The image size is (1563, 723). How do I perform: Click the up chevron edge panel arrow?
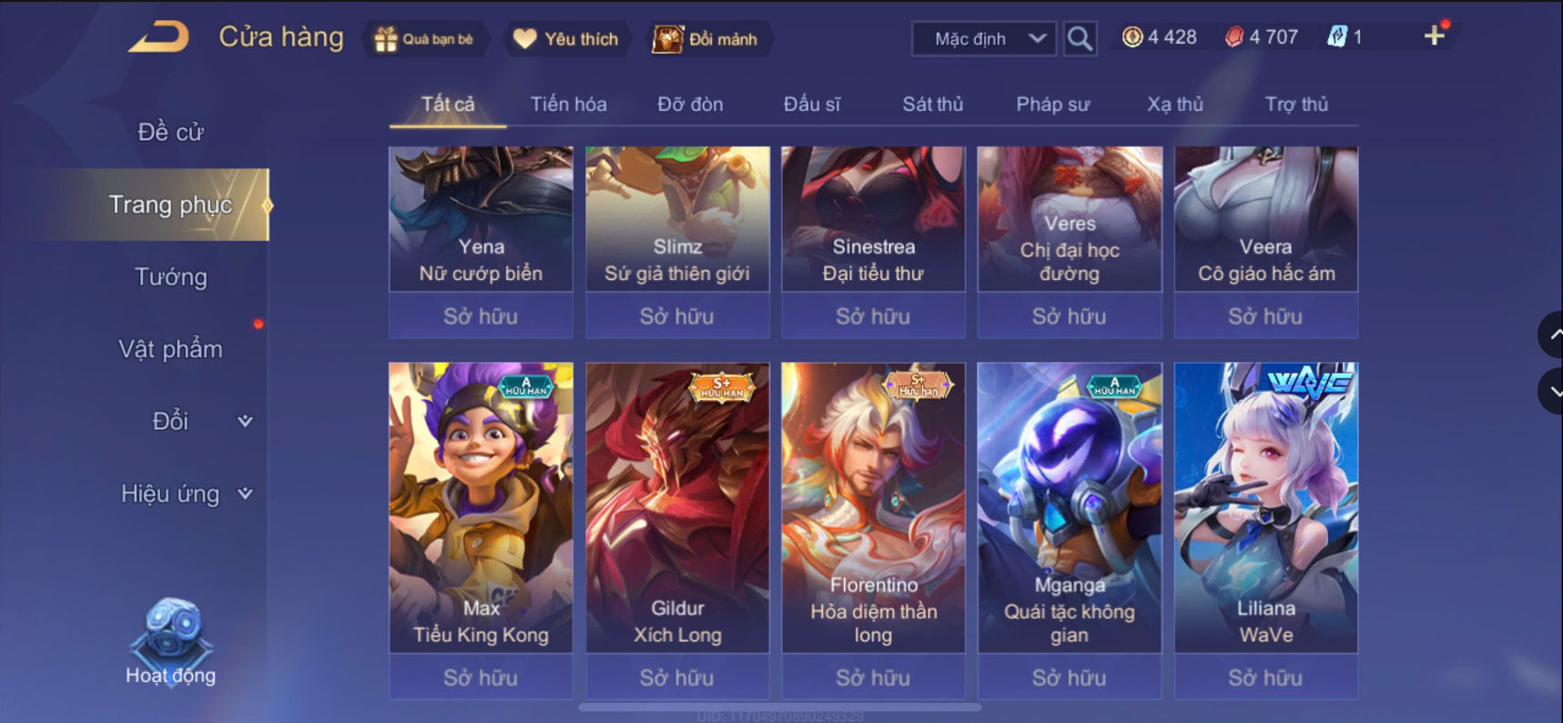pyautogui.click(x=1551, y=335)
